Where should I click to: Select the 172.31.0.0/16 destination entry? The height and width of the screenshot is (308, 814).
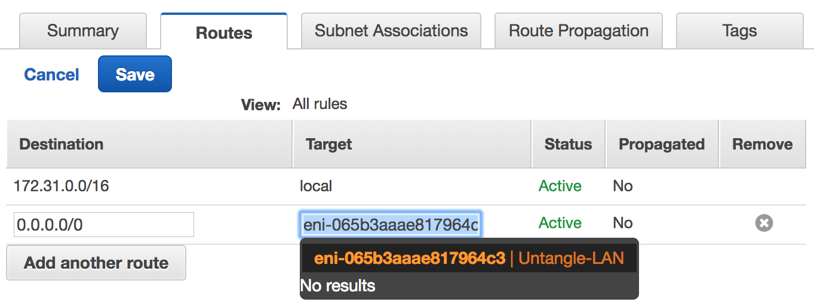point(62,186)
